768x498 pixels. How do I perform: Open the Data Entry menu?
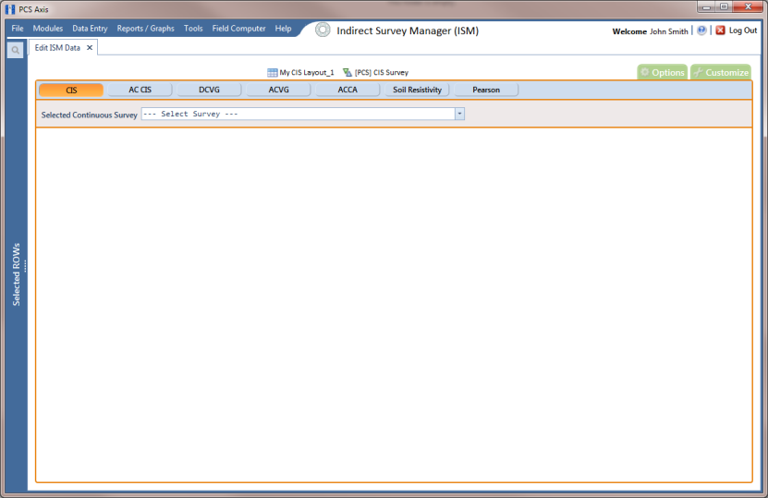click(90, 29)
